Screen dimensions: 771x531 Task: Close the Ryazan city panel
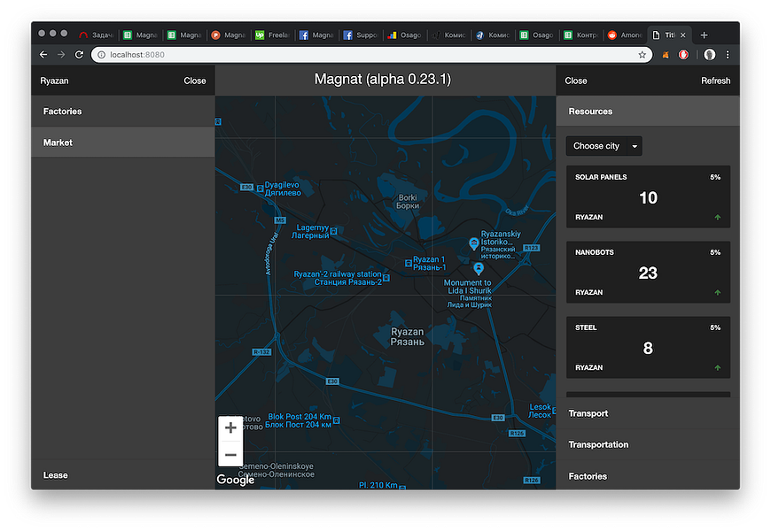point(195,81)
